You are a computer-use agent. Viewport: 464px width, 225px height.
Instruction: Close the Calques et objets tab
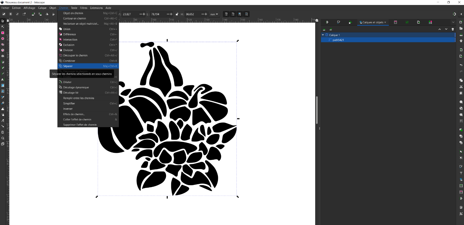[385, 22]
